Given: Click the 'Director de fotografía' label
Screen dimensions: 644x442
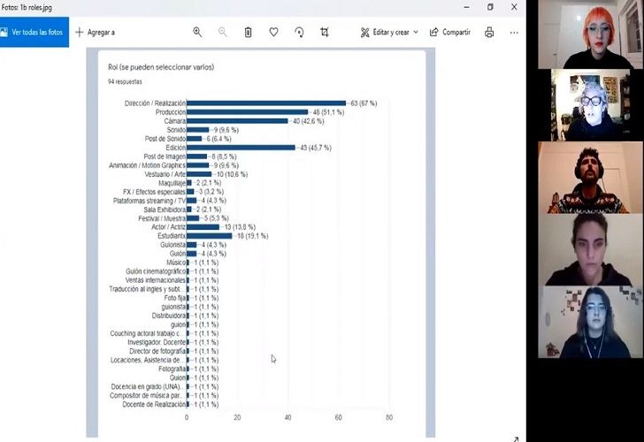Looking at the screenshot, I should coord(157,351).
